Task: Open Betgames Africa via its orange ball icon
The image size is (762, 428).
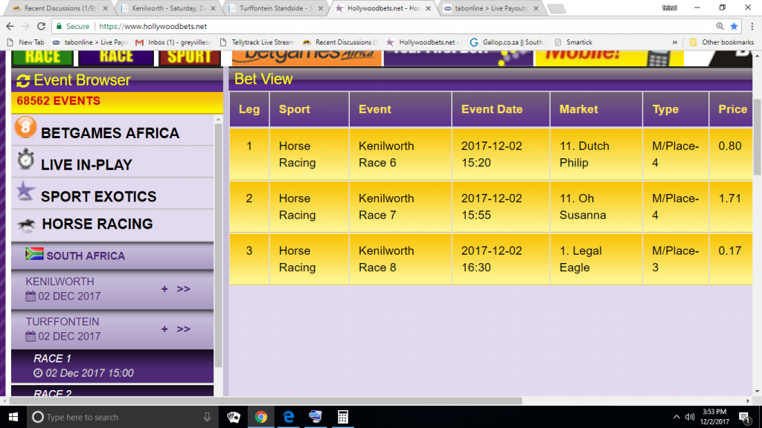Action: pos(25,129)
